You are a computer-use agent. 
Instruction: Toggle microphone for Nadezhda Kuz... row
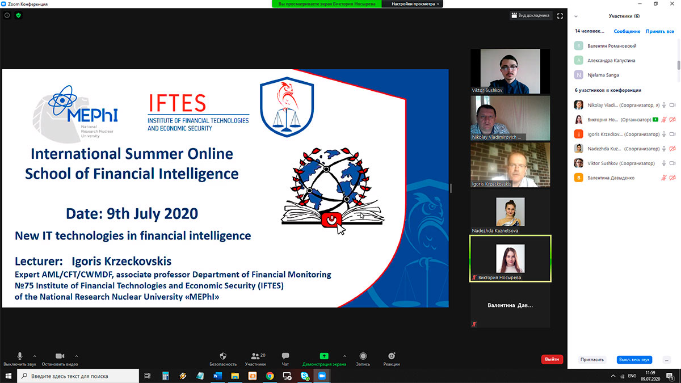(x=663, y=149)
